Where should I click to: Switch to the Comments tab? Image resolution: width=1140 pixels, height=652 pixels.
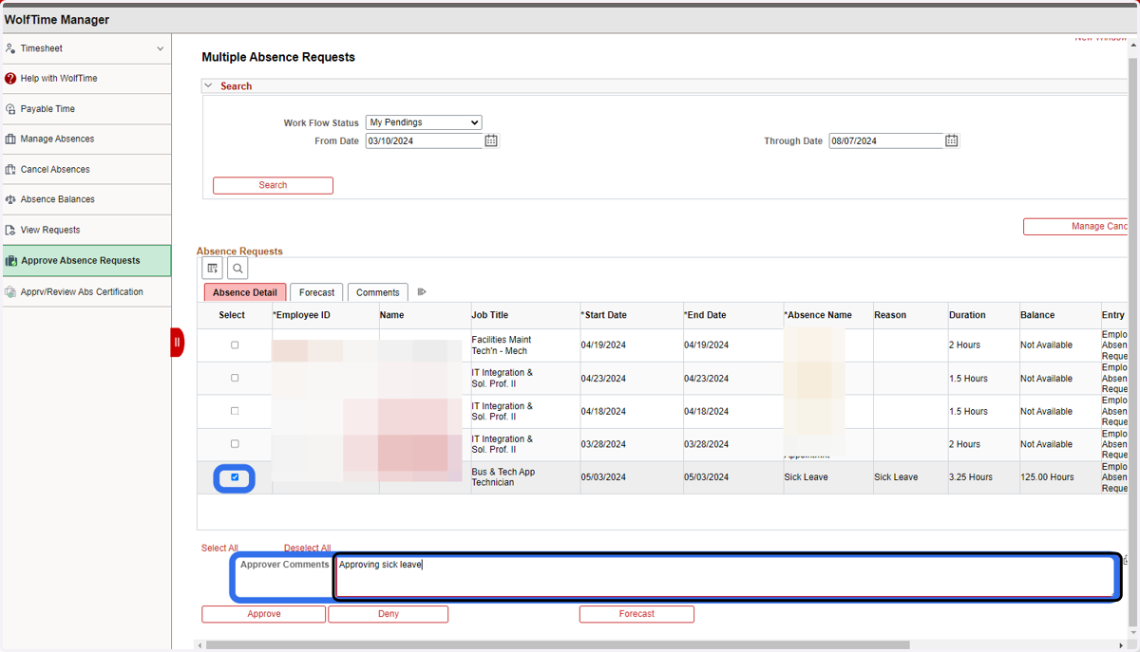(x=377, y=292)
